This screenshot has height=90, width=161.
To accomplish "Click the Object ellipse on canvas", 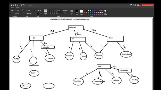I will coord(34,73).
